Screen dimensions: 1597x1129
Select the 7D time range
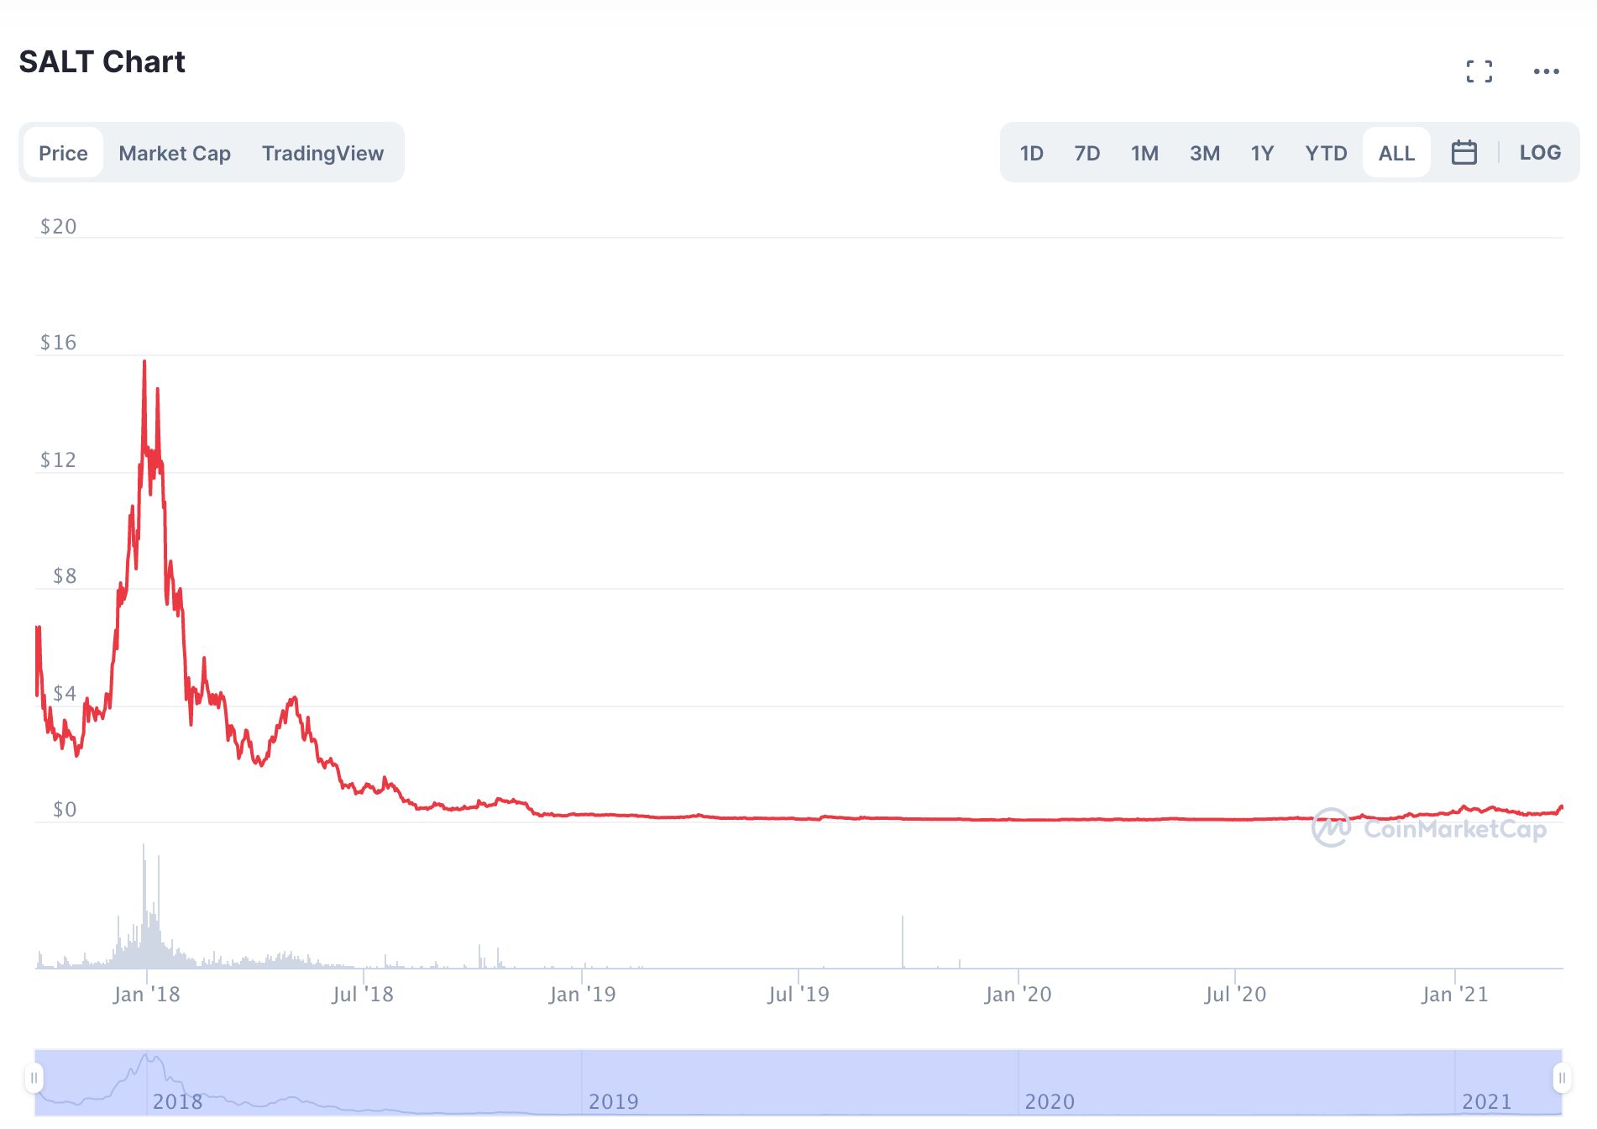tap(1086, 153)
